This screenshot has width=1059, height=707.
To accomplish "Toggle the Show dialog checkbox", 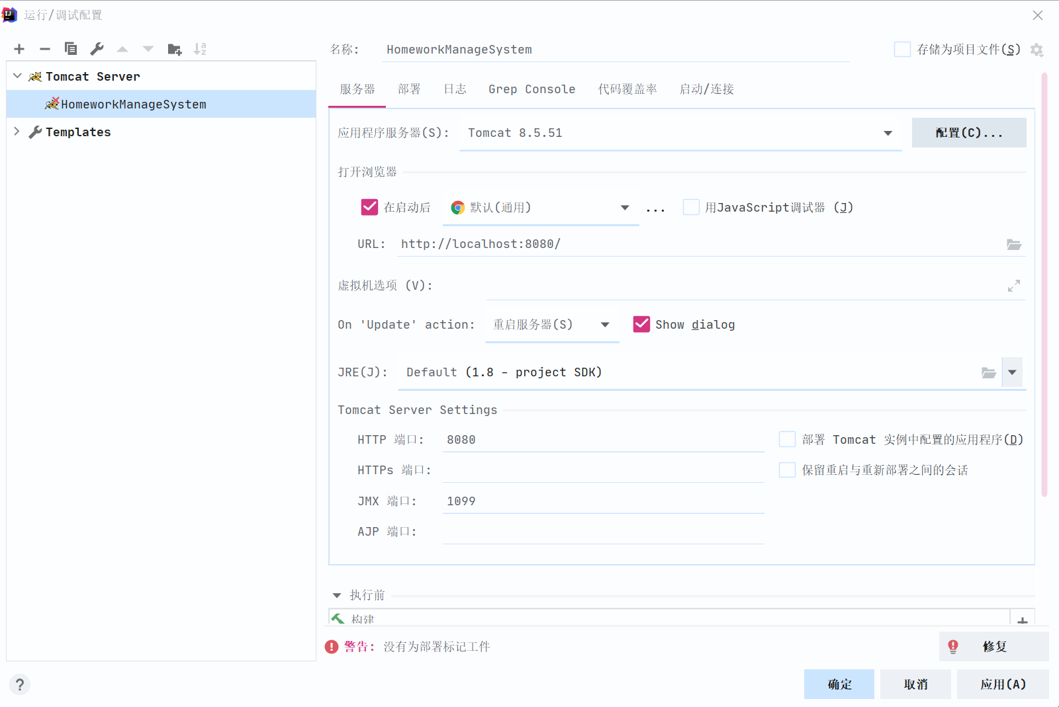I will tap(641, 324).
